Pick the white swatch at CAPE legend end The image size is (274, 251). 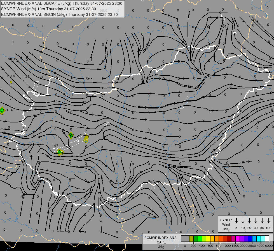tap(267, 239)
